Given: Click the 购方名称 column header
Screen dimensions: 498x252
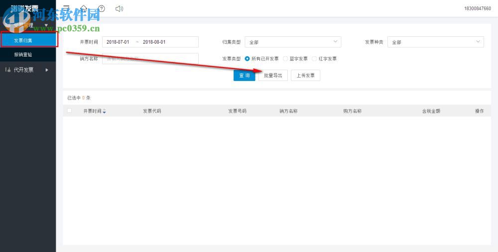Looking at the screenshot, I should pos(352,111).
